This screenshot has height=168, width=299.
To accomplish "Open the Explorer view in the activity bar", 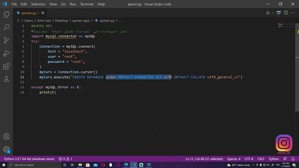I will tap(6, 14).
